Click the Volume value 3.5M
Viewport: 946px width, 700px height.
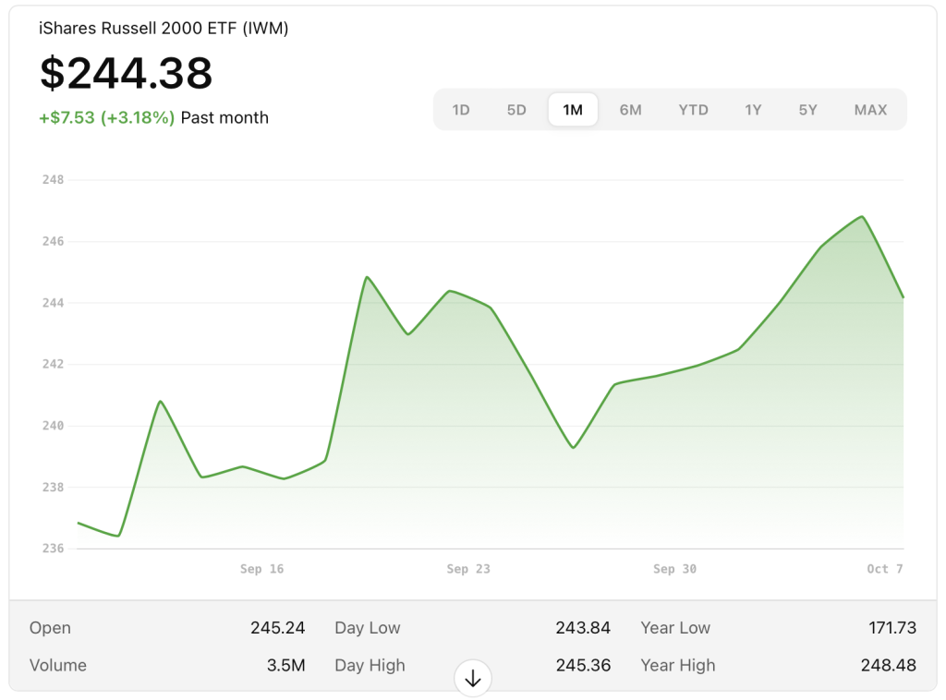click(288, 665)
